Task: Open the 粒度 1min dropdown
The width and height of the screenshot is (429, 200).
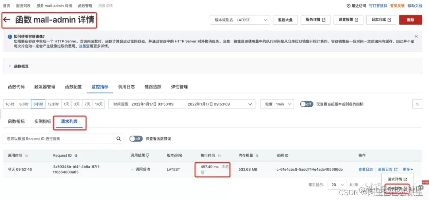Action: (277, 104)
